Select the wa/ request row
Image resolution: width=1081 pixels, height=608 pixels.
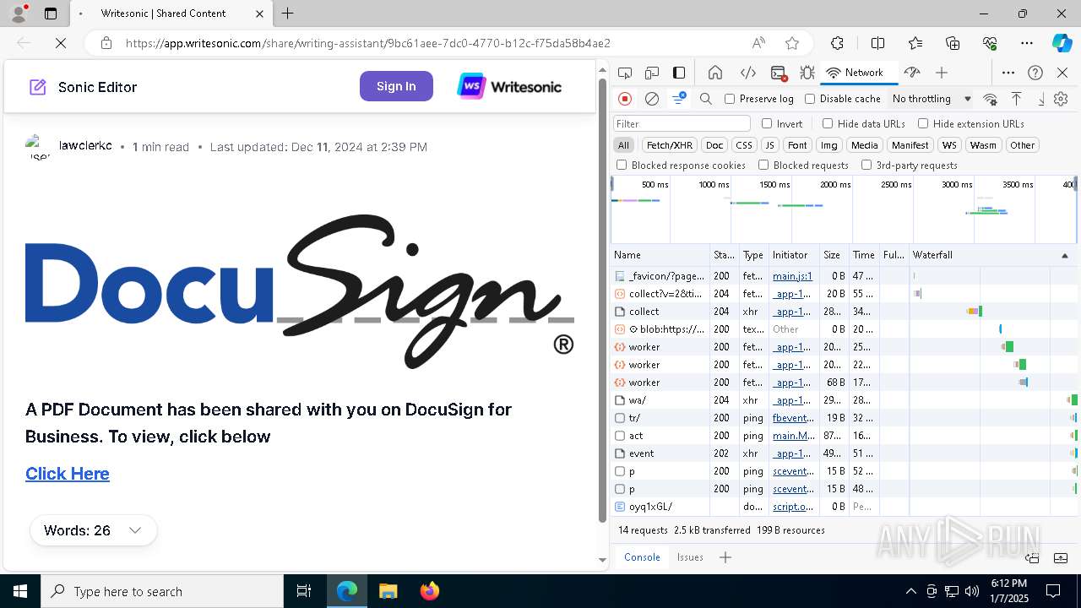[x=845, y=400]
